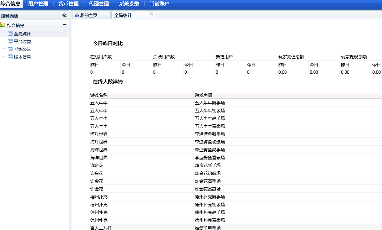Close the 全局统计 tab
Image resolution: width=382 pixels, height=230 pixels.
pyautogui.click(x=151, y=13)
